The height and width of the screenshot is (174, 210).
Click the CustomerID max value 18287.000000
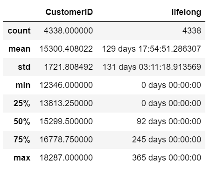click(66, 158)
